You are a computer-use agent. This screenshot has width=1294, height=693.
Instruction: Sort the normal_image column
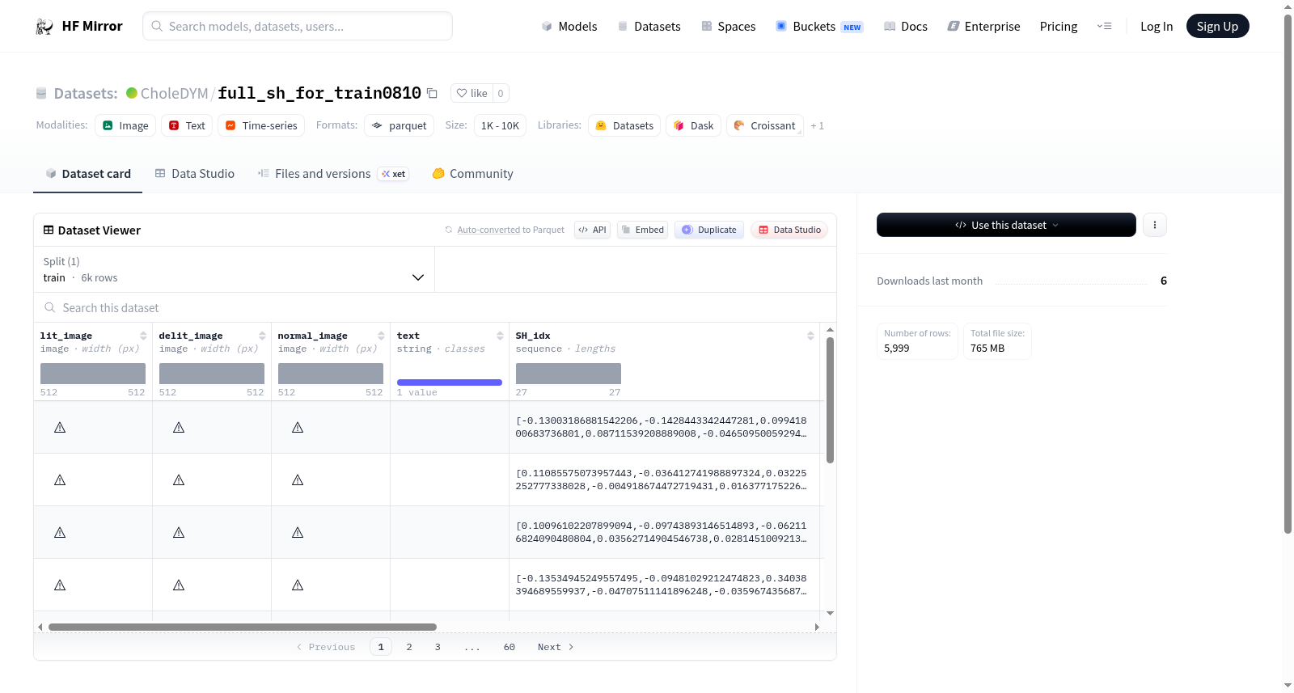pos(381,336)
